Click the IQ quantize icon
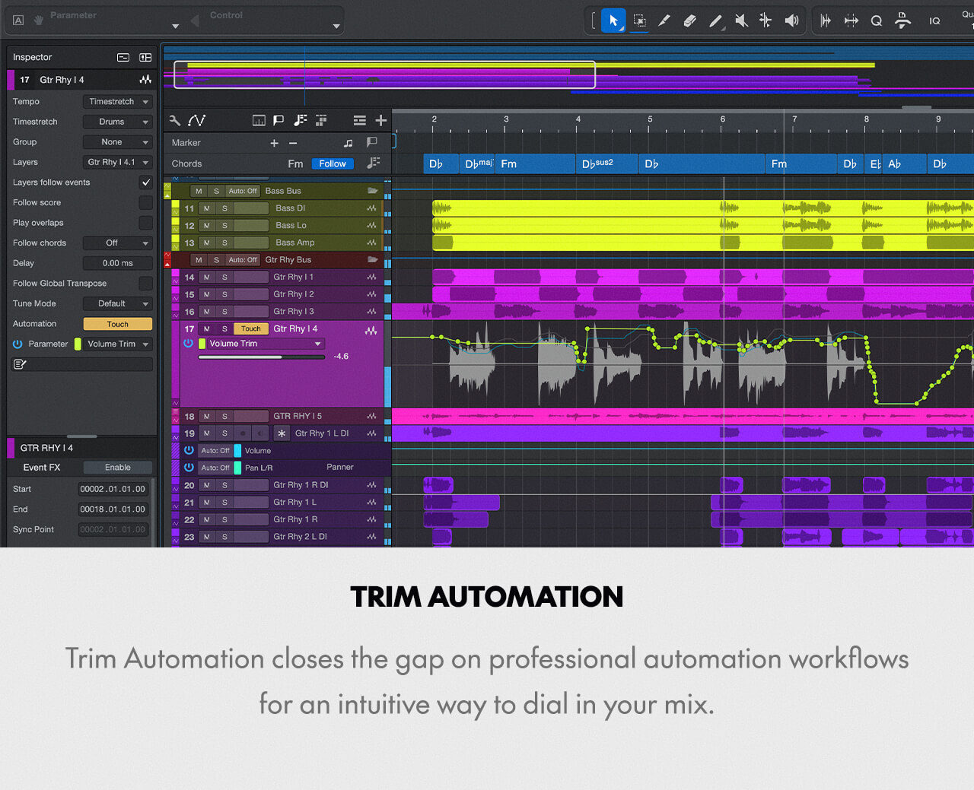This screenshot has width=974, height=790. (x=934, y=21)
